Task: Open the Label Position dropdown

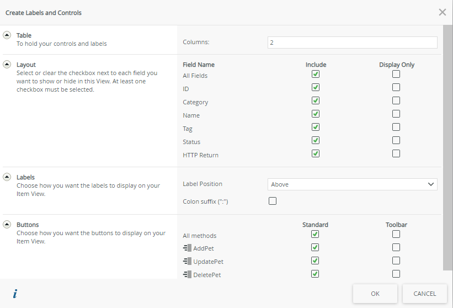Action: (352, 184)
